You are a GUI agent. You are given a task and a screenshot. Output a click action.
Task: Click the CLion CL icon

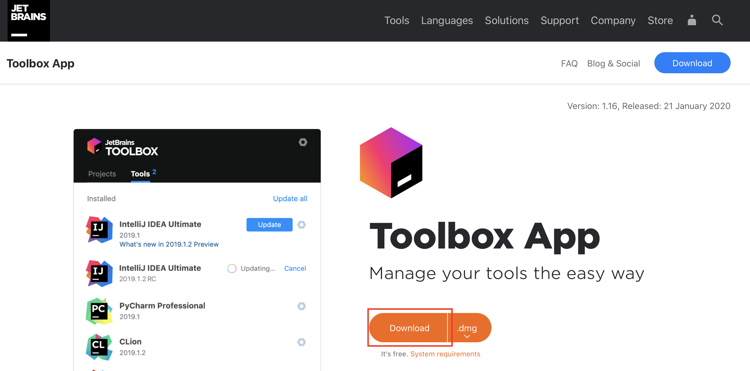point(99,347)
